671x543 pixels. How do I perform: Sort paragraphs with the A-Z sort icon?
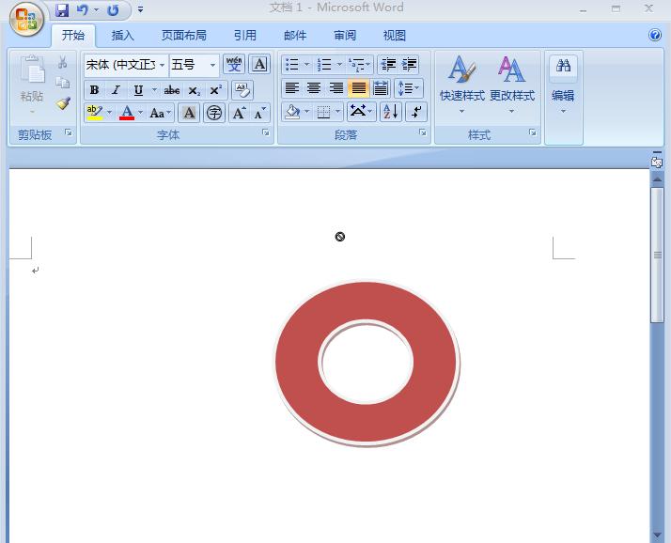(391, 112)
